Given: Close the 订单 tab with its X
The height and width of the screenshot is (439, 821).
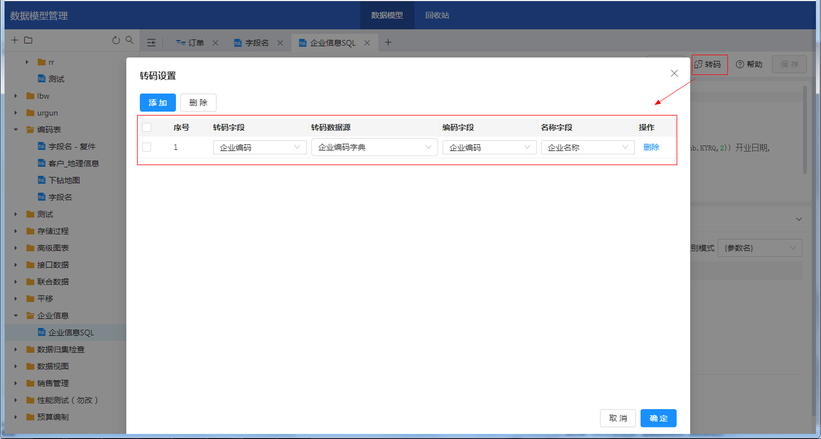Looking at the screenshot, I should click(x=215, y=43).
